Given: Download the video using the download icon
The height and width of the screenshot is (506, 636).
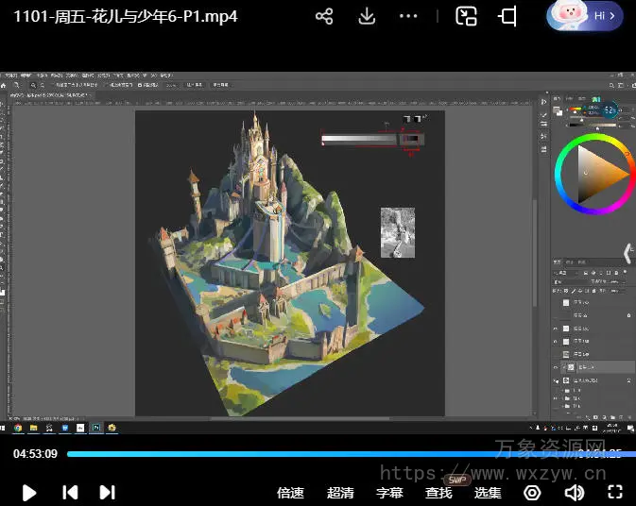Looking at the screenshot, I should coord(367,17).
